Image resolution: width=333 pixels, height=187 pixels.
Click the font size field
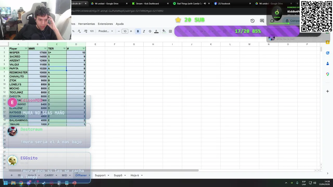point(125,31)
